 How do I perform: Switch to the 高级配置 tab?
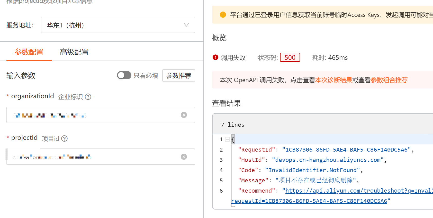click(x=74, y=52)
